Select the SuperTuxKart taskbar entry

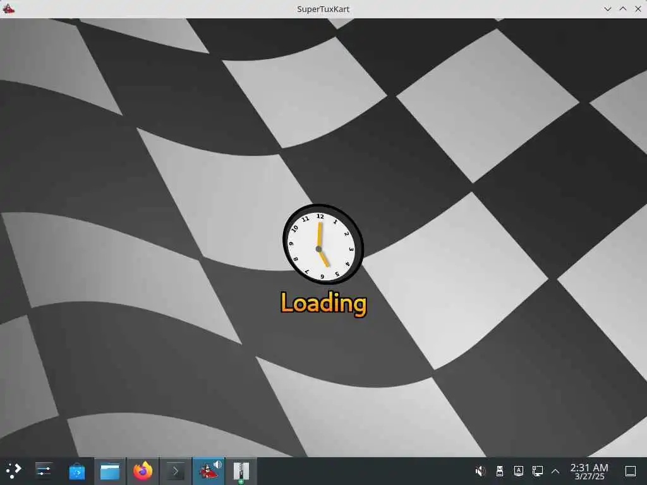pyautogui.click(x=209, y=471)
